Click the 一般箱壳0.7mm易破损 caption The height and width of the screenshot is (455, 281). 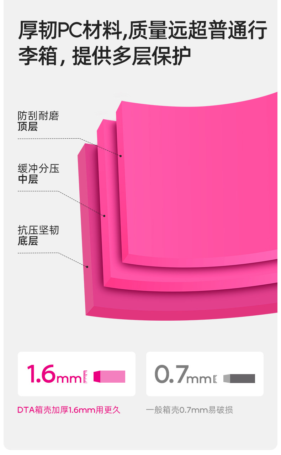[189, 410]
